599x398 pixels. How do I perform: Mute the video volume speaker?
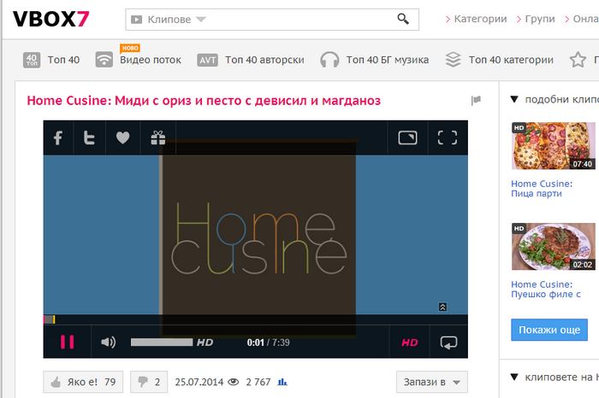[x=109, y=342]
